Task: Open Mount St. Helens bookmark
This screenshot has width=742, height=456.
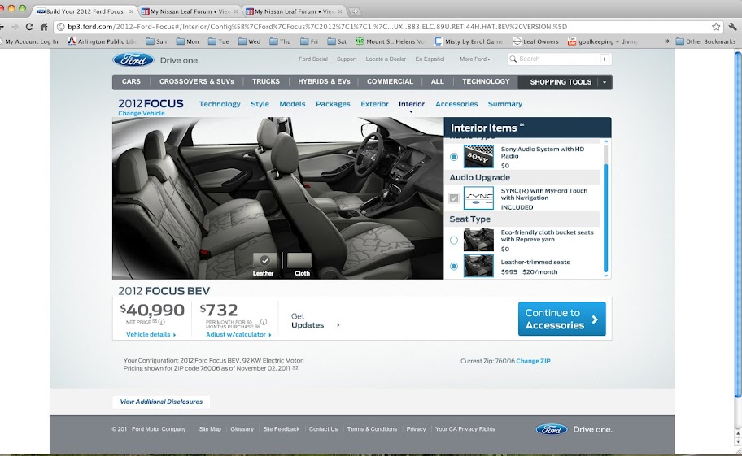Action: click(x=390, y=41)
